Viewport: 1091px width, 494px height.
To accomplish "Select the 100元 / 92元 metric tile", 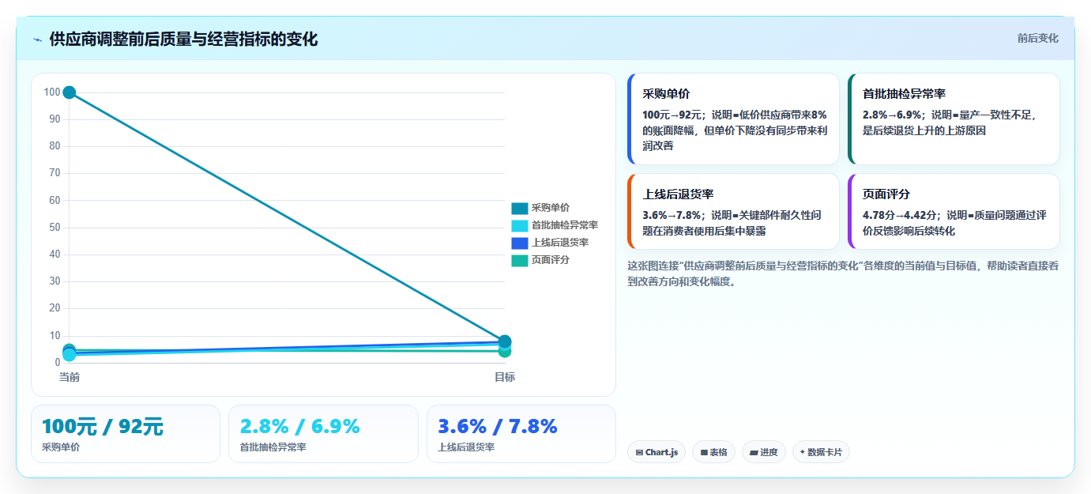I will [x=126, y=434].
